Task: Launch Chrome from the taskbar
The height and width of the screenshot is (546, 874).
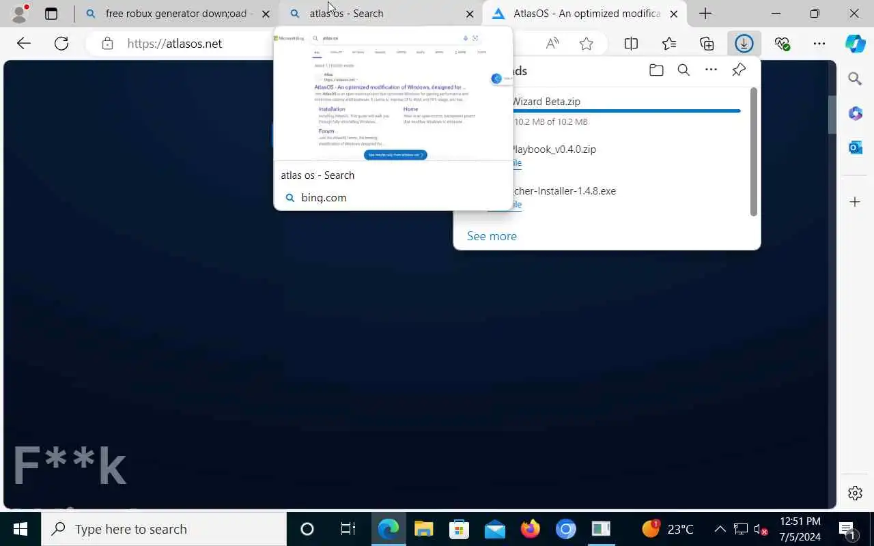Action: point(566,529)
